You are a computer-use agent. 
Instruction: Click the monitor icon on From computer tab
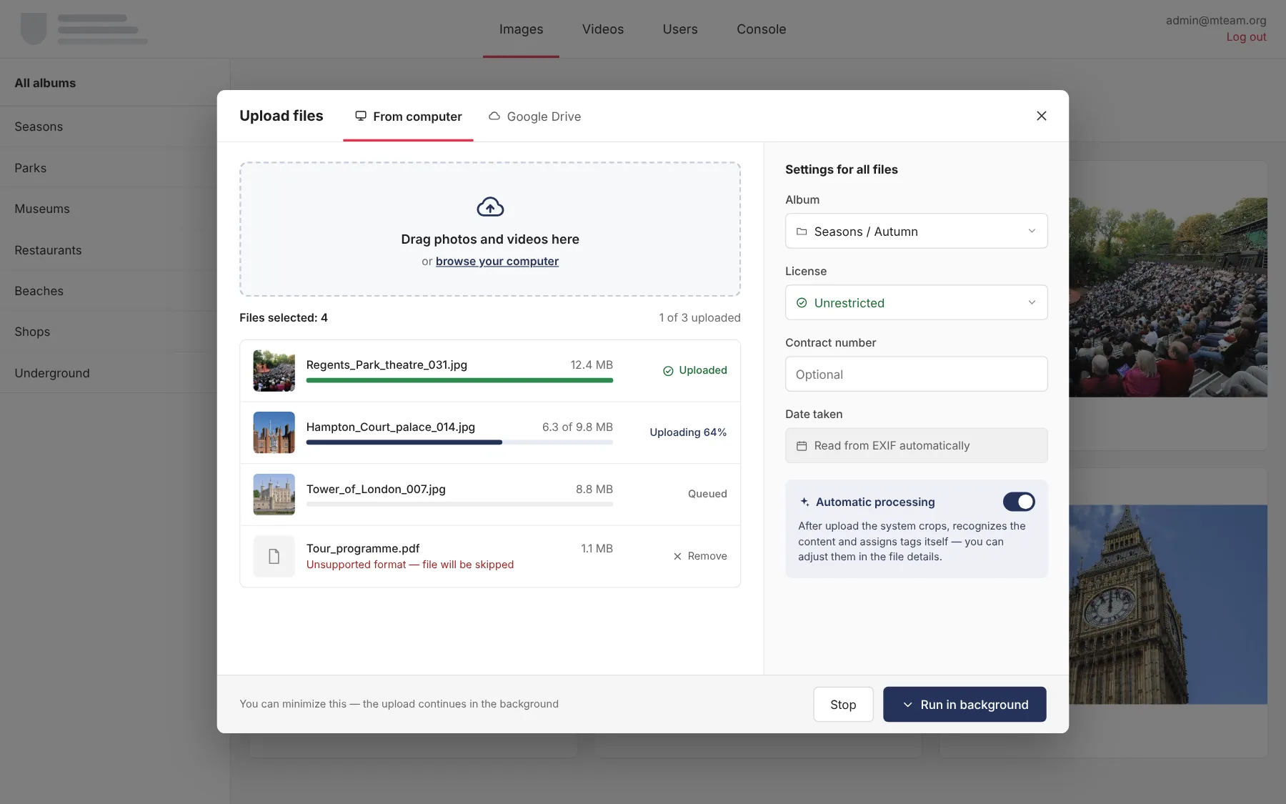[361, 116]
